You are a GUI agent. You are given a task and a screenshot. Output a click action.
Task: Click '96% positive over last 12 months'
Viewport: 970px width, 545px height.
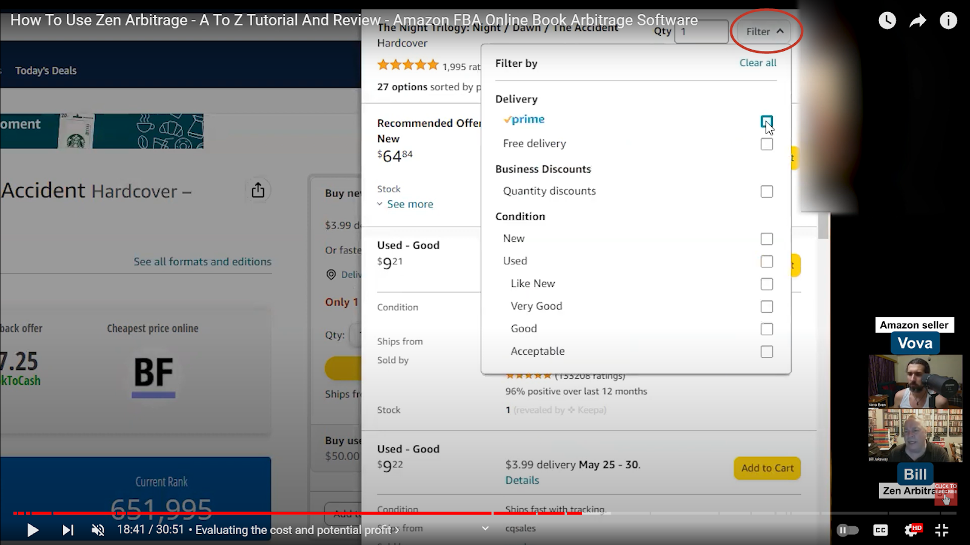[576, 392]
